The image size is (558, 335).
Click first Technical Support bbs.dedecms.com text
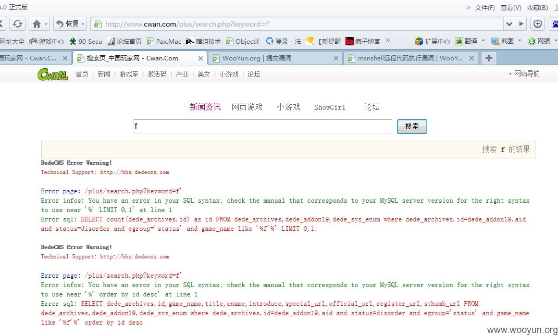click(105, 172)
